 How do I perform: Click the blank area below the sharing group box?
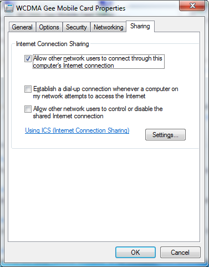104,194
